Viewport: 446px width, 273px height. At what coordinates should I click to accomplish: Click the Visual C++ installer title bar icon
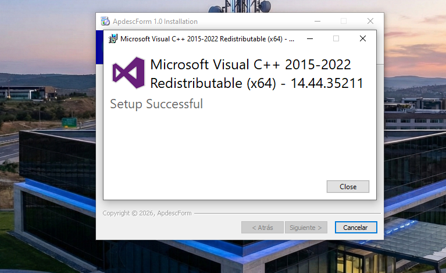pos(113,39)
